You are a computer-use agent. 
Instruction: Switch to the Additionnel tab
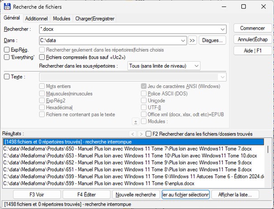36,19
